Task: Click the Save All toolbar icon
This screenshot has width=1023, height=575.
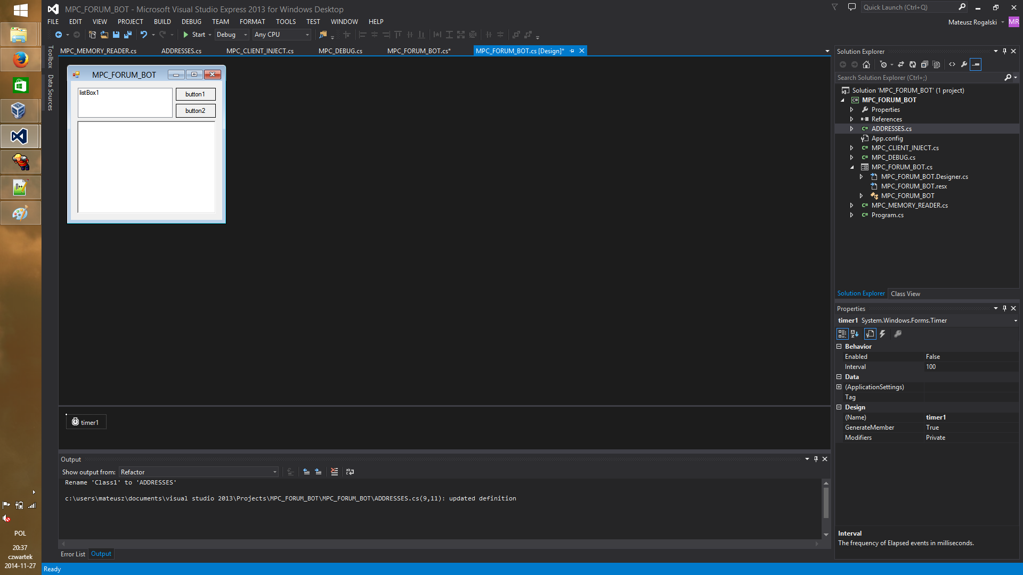Action: pos(127,35)
